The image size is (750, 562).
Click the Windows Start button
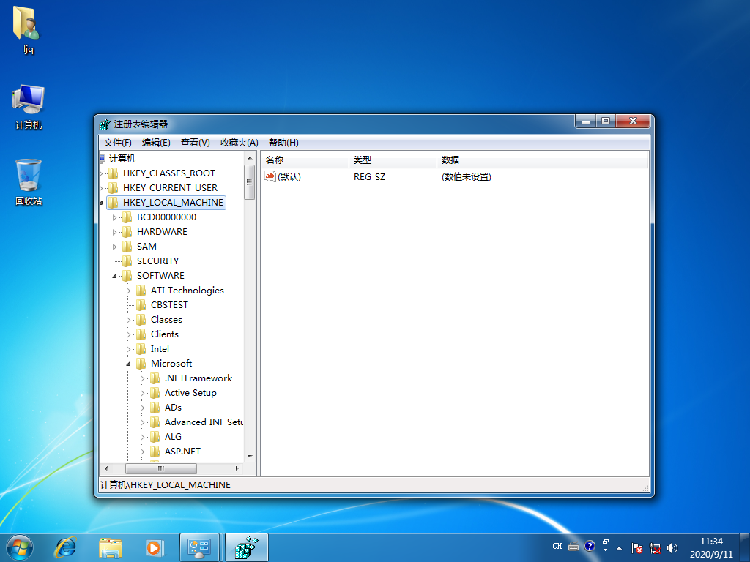(x=19, y=547)
